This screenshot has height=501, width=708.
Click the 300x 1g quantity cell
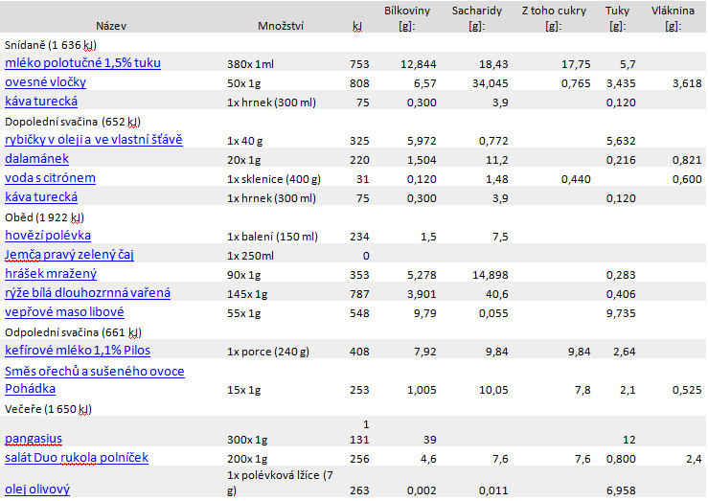coord(247,440)
